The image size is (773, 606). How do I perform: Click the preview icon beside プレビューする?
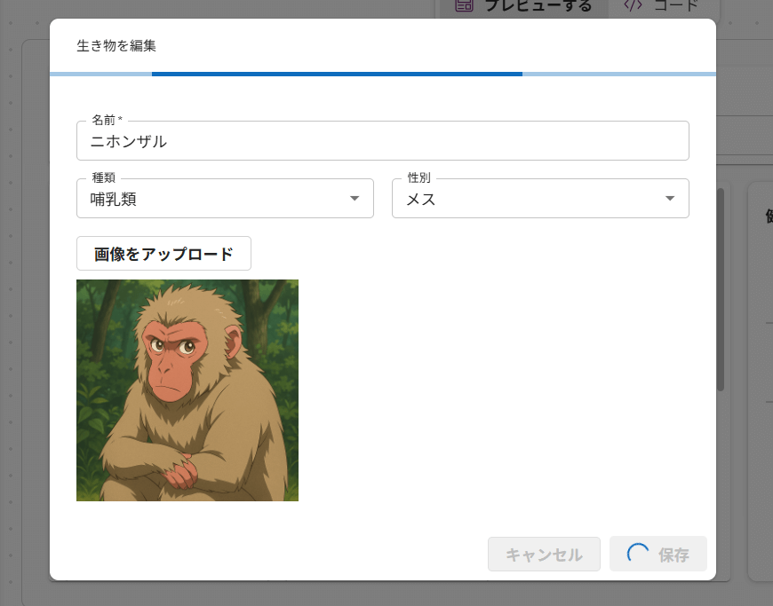click(x=463, y=5)
